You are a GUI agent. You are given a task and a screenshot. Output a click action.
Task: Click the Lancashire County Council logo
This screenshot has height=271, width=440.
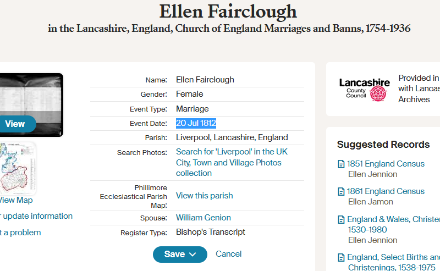click(x=364, y=89)
